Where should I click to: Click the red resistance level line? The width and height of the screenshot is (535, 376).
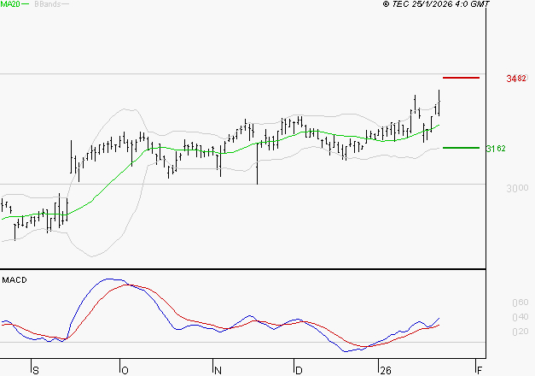click(x=461, y=78)
